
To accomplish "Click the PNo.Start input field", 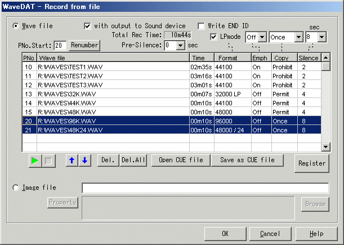I will pyautogui.click(x=60, y=45).
